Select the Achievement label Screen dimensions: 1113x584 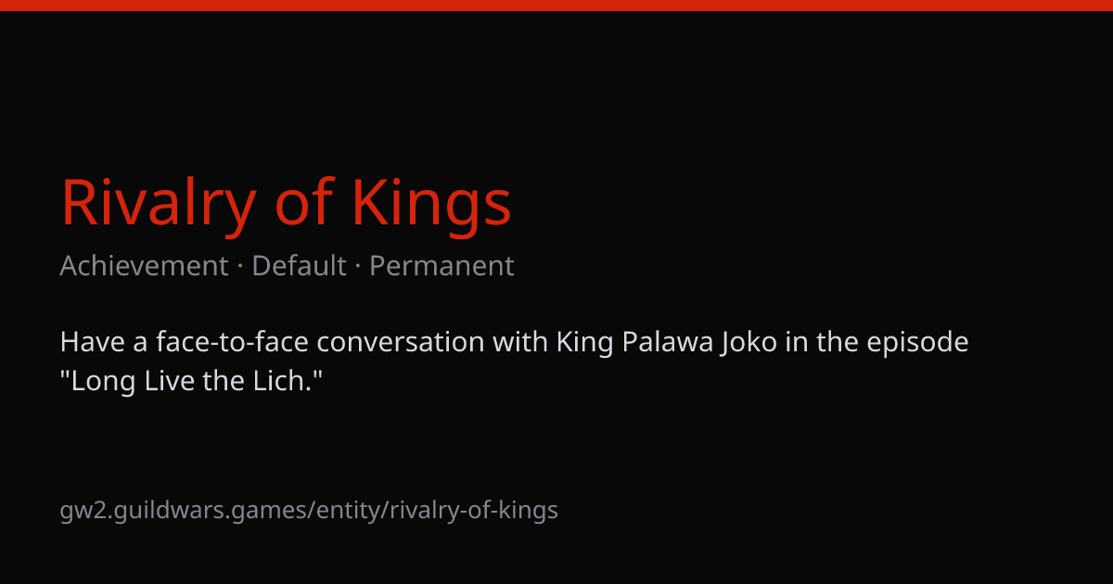pyautogui.click(x=144, y=266)
